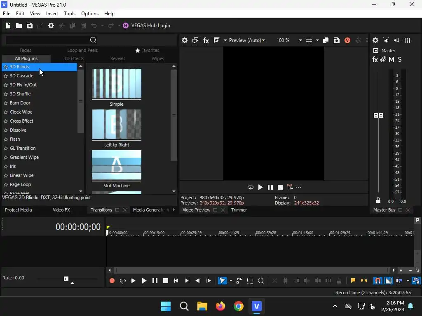The width and height of the screenshot is (422, 316).
Task: Select the 3D Effects filter tab
Action: coord(74,58)
